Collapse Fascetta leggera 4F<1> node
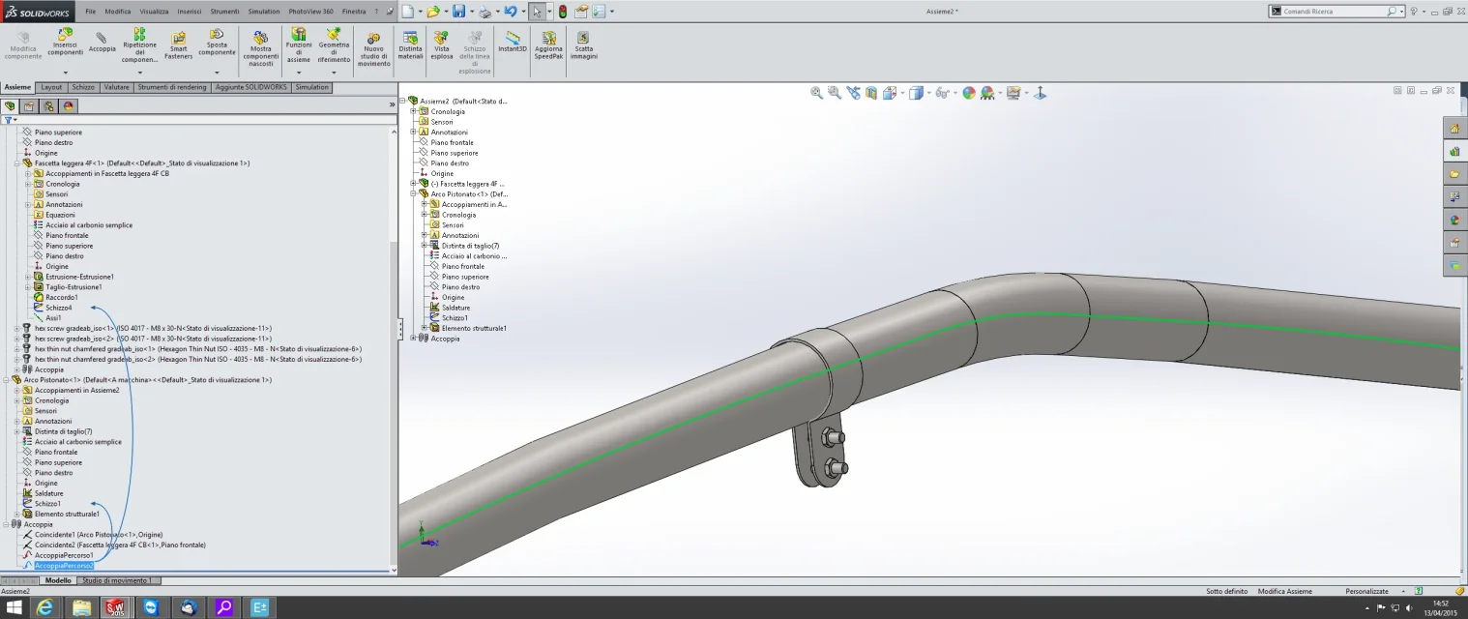Screen dimensions: 1468x619 pos(17,163)
